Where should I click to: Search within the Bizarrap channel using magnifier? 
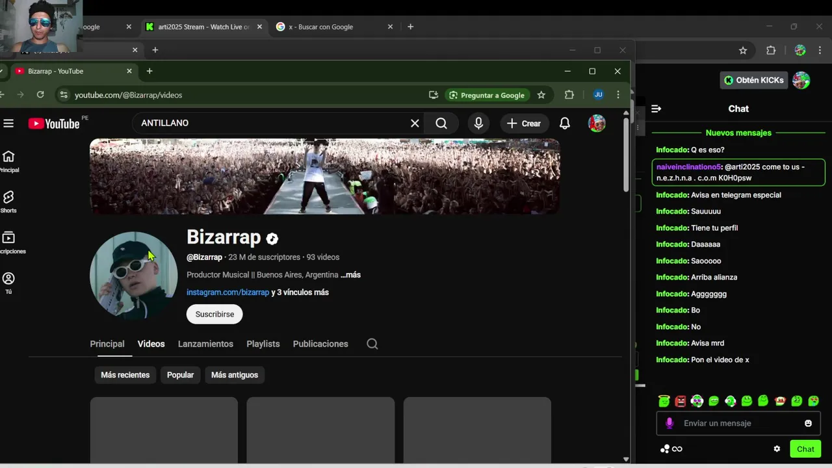coord(372,344)
